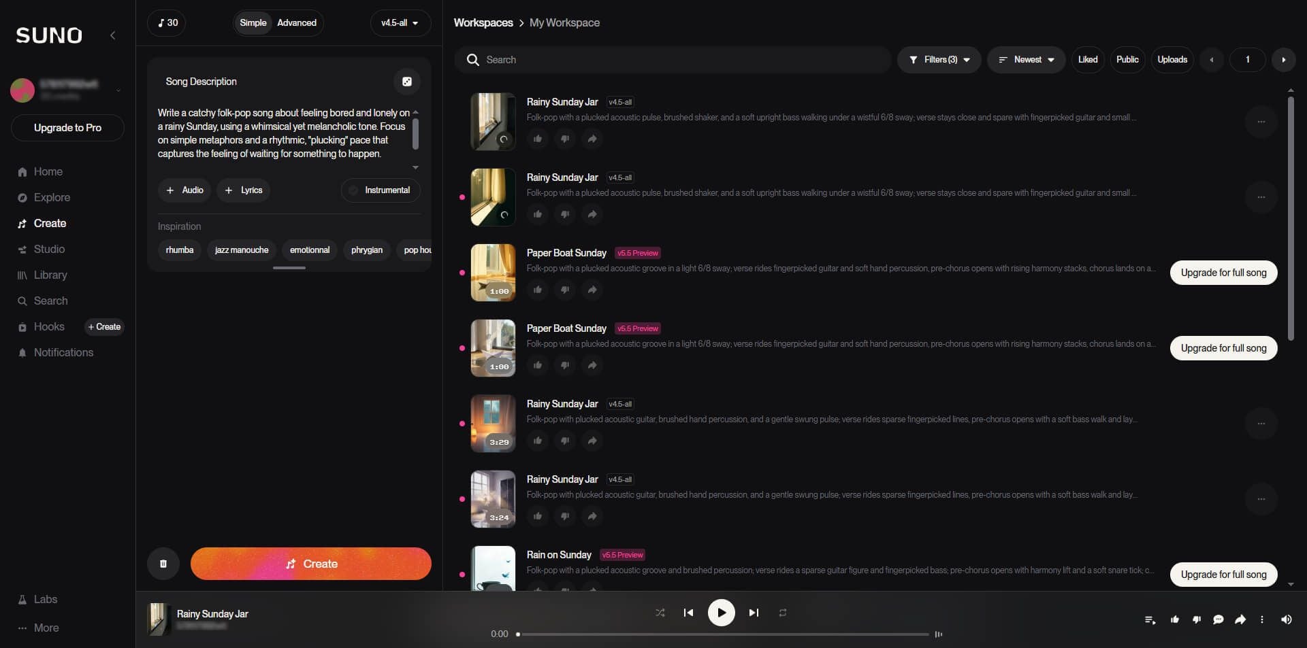Go to the previous workspace page

pyautogui.click(x=1212, y=60)
